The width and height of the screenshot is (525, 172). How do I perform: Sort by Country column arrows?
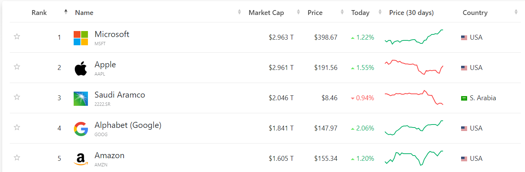pos(516,12)
